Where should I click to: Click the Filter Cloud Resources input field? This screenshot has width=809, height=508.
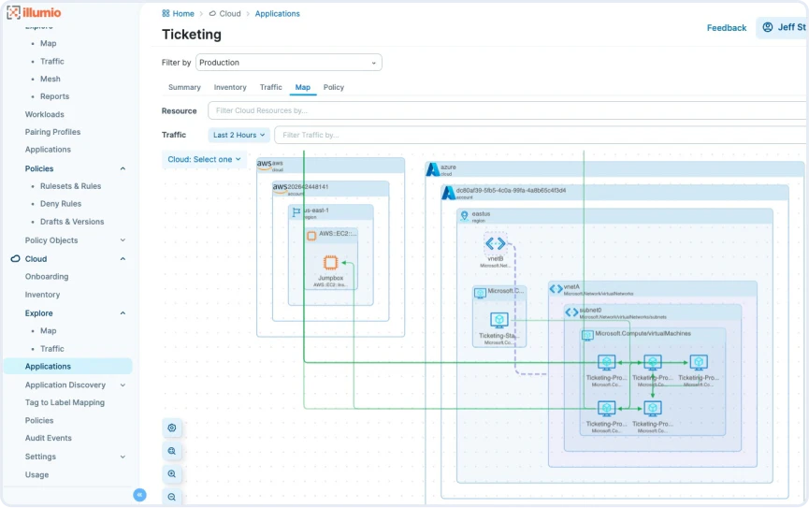pyautogui.click(x=508, y=110)
